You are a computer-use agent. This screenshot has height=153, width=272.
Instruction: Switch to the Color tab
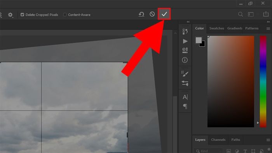[x=199, y=28]
